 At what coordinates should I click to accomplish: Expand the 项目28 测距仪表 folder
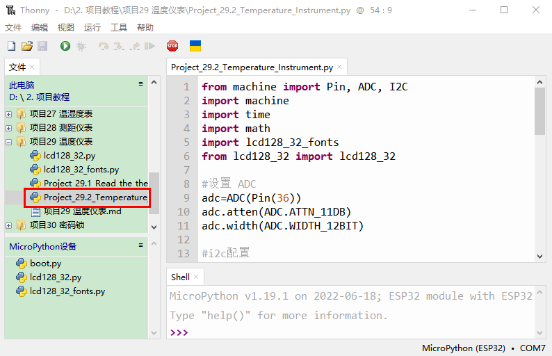(x=9, y=128)
